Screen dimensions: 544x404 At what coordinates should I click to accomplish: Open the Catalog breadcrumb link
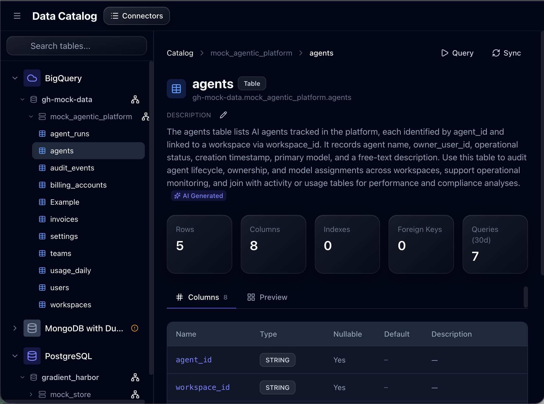[180, 53]
